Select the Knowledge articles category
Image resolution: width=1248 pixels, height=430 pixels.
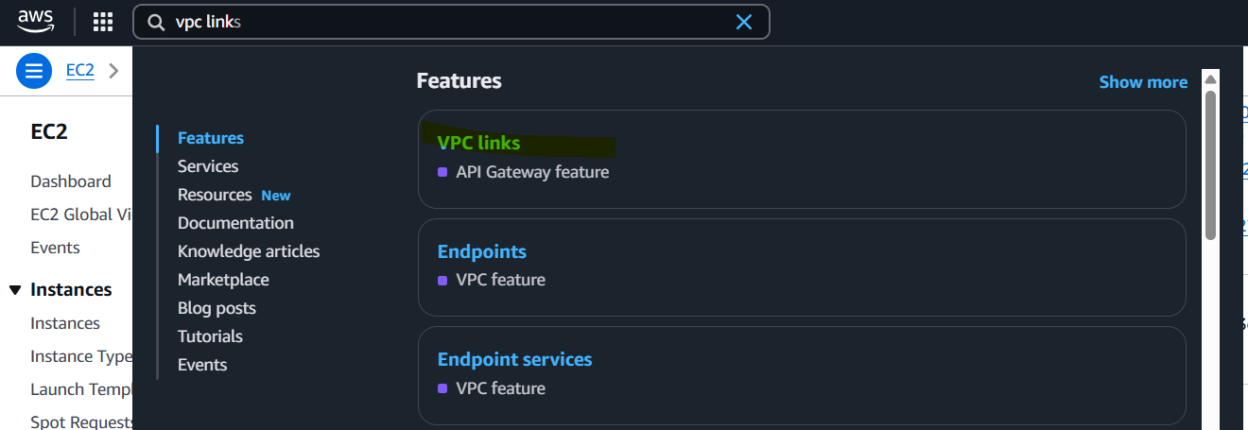pos(249,251)
